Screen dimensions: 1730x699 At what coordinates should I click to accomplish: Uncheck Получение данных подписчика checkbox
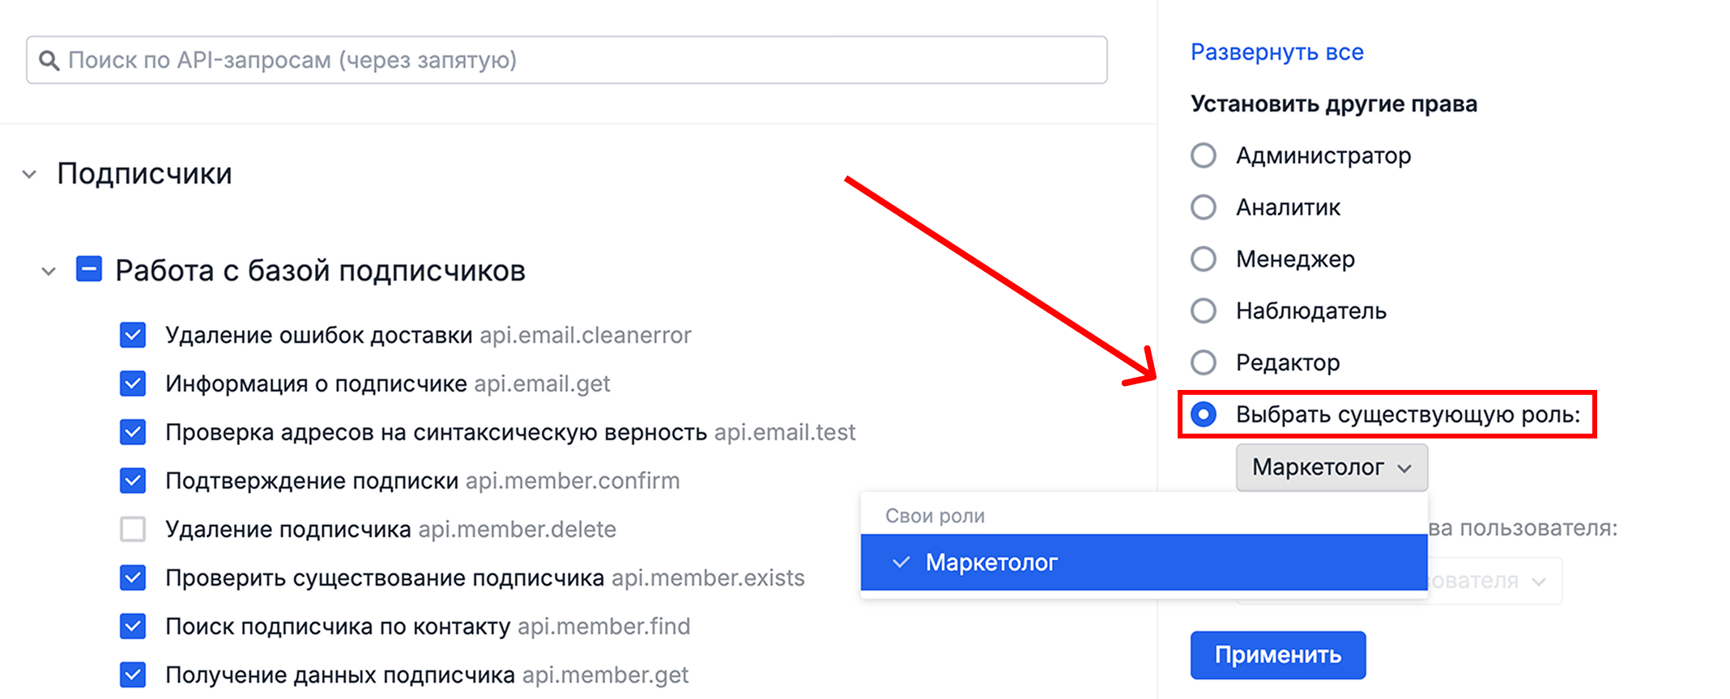[x=133, y=674]
